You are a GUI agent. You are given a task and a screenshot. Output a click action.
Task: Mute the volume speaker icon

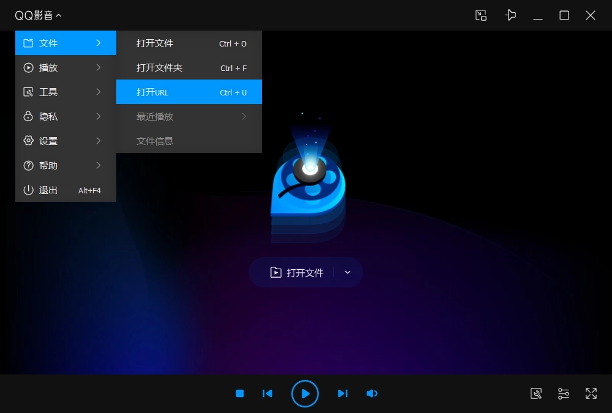click(x=371, y=393)
